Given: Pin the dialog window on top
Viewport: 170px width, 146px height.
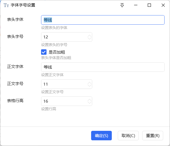Looking at the screenshot, I should [122, 5].
